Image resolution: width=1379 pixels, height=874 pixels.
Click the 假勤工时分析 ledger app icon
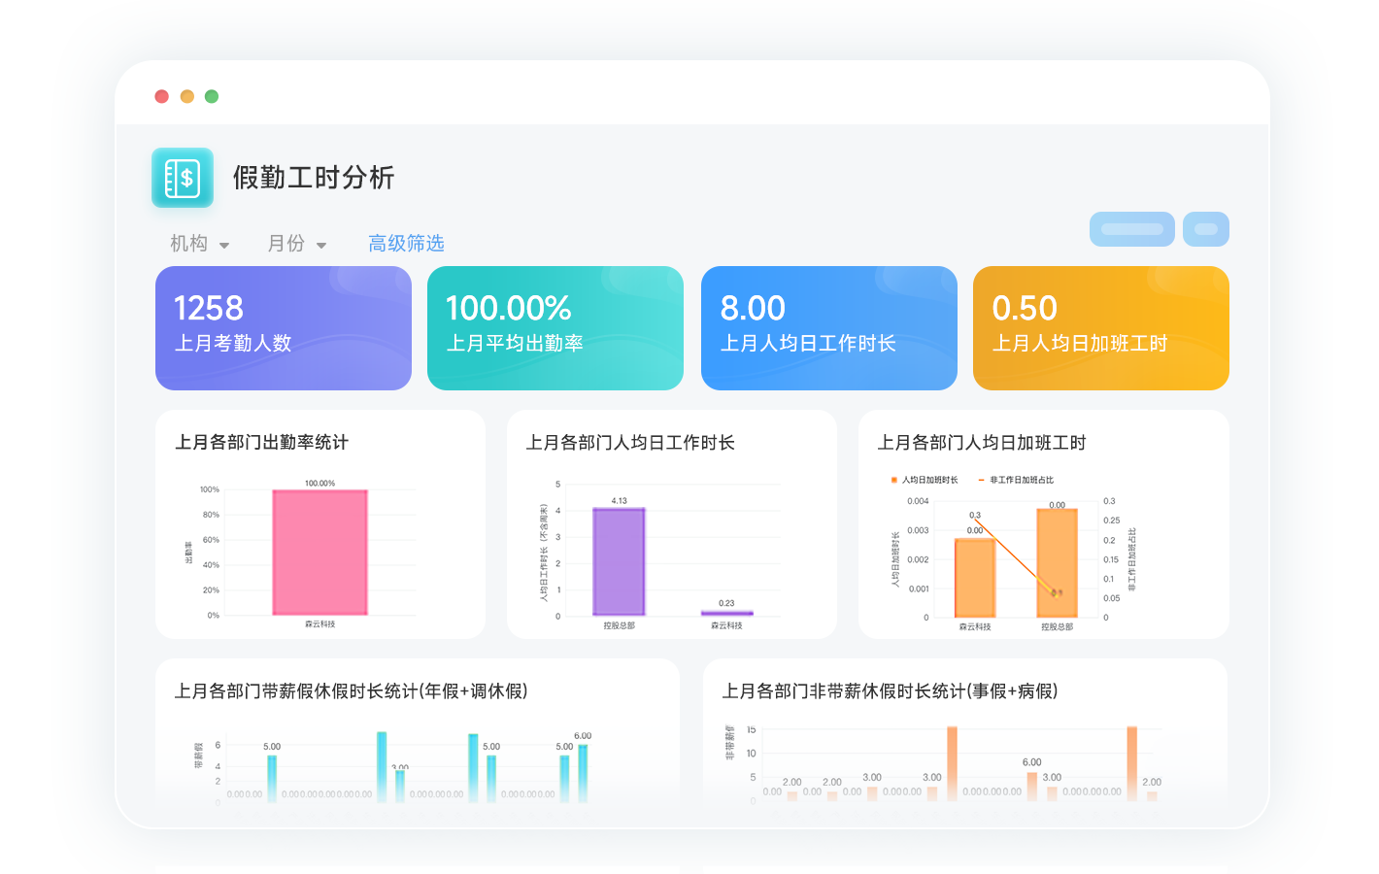pyautogui.click(x=183, y=178)
